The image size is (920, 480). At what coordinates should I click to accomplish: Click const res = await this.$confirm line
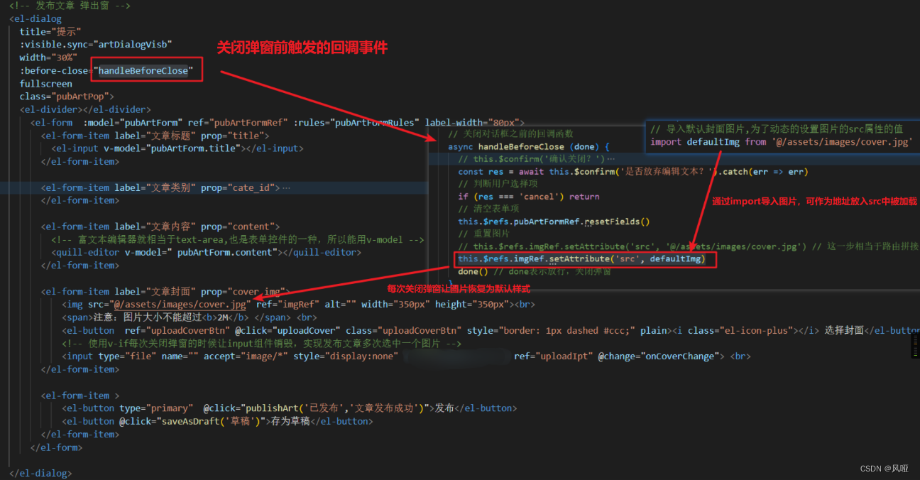click(633, 171)
